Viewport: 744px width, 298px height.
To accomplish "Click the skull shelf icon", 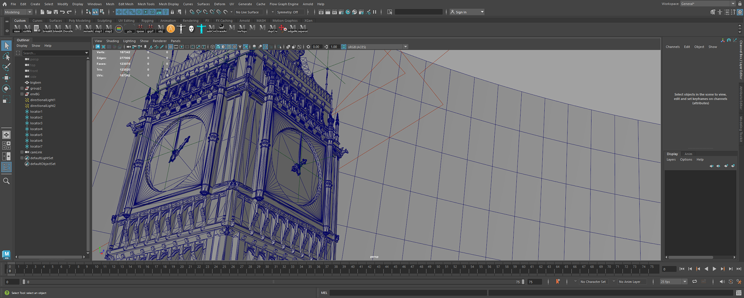I will [x=191, y=29].
